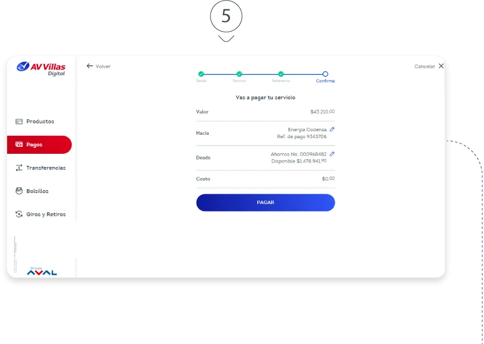Click the X icon beside Cancelar
484x344 pixels.
(441, 66)
